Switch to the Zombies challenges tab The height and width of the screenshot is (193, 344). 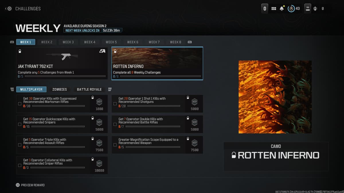pos(60,89)
